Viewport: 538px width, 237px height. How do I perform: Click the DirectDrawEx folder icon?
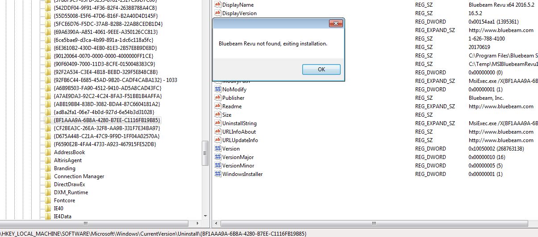pos(48,184)
